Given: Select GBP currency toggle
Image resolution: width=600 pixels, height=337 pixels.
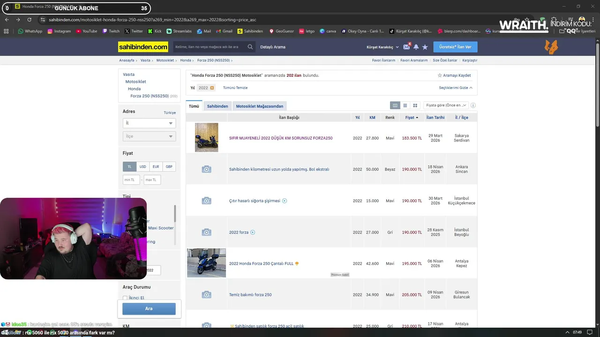Looking at the screenshot, I should coord(169,167).
